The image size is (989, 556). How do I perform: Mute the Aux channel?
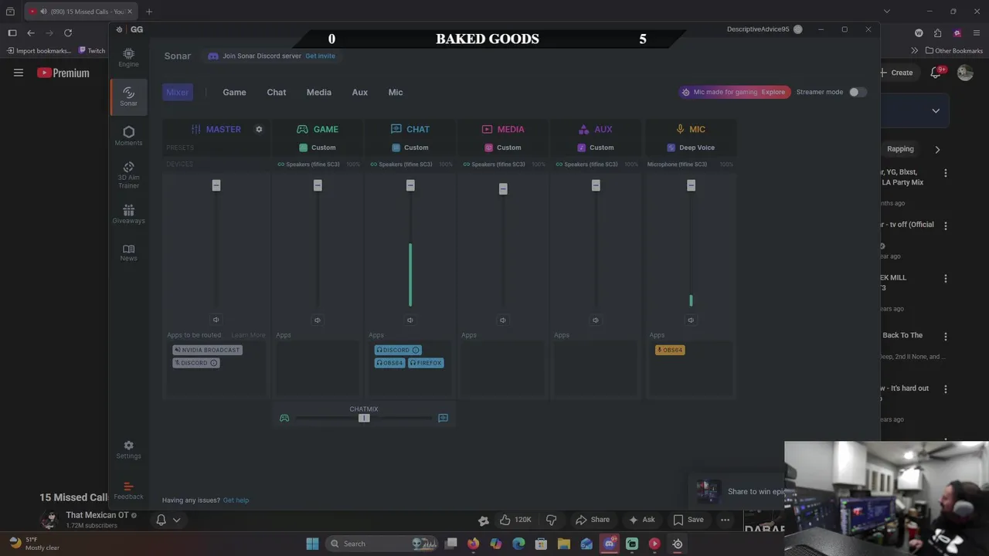[x=595, y=320]
